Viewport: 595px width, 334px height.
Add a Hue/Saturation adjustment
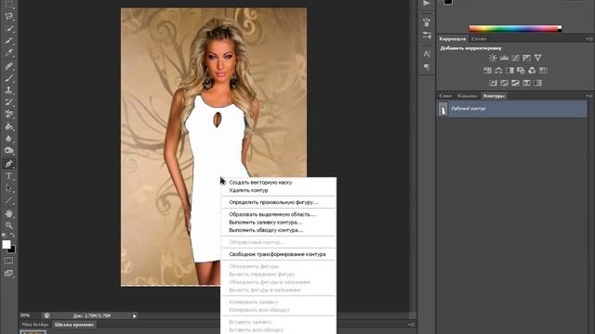click(487, 71)
